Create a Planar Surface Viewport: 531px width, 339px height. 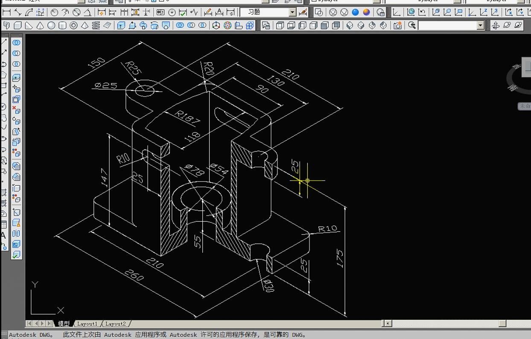pyautogui.click(x=107, y=26)
